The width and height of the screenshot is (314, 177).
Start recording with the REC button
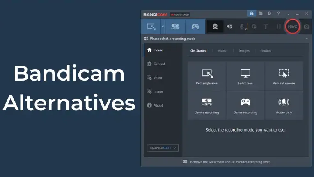pyautogui.click(x=292, y=27)
